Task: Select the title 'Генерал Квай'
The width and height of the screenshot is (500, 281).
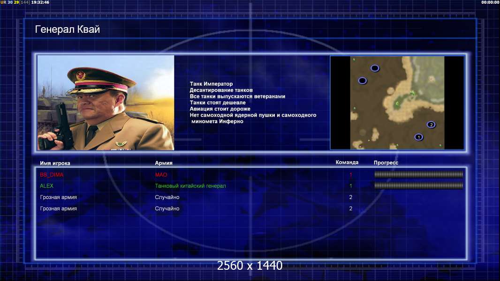Action: (67, 30)
